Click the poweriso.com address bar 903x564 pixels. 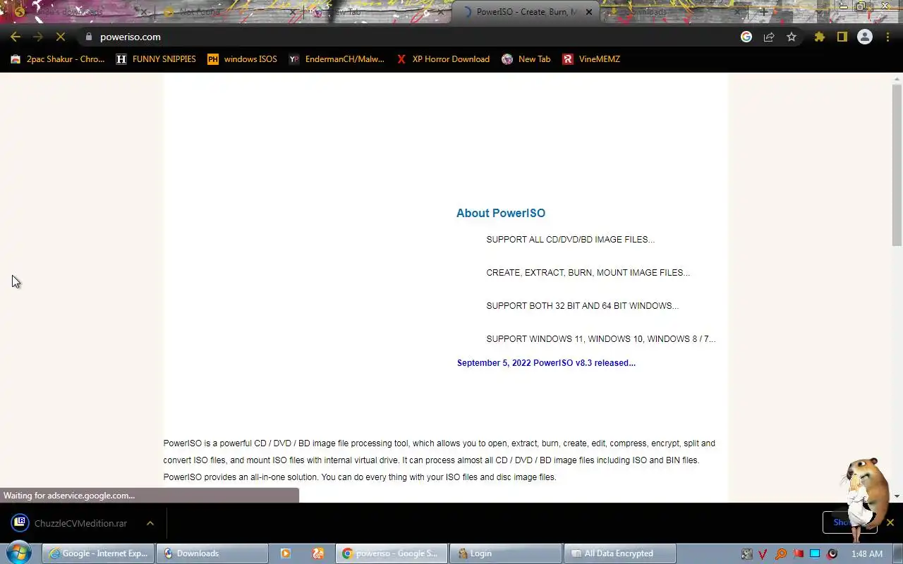[409, 37]
